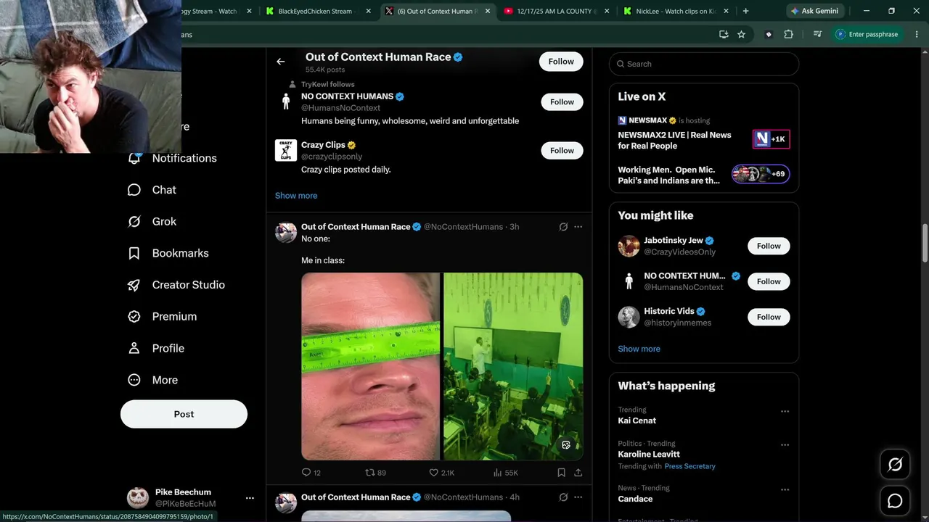Open account options next to Pike Beechum
This screenshot has width=929, height=522.
pos(250,498)
